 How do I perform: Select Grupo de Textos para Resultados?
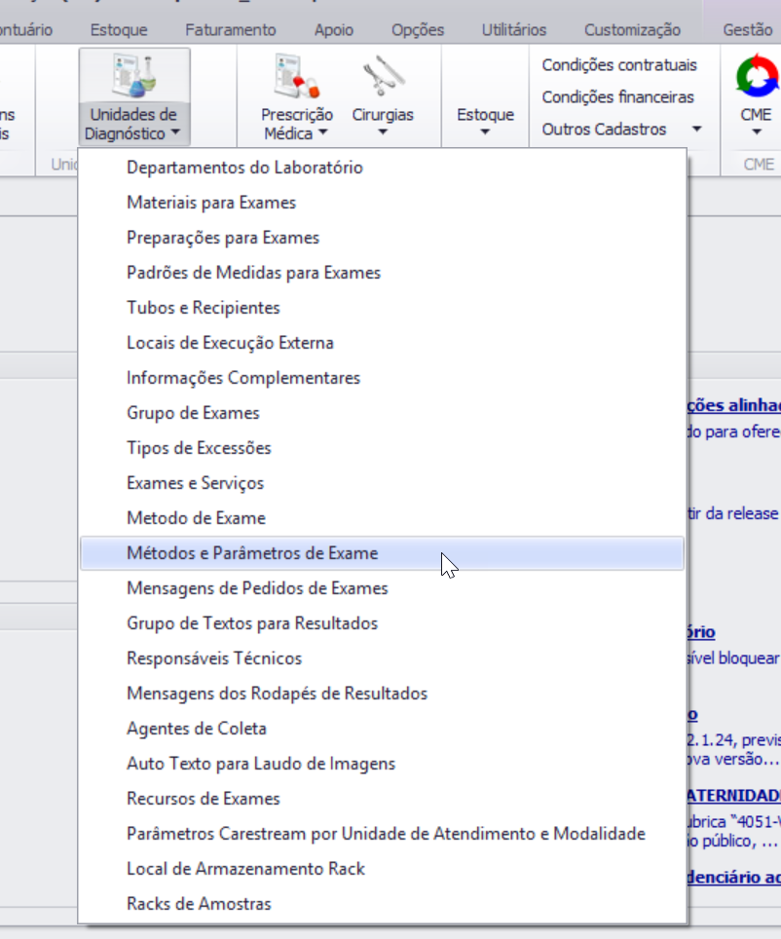coord(382,622)
